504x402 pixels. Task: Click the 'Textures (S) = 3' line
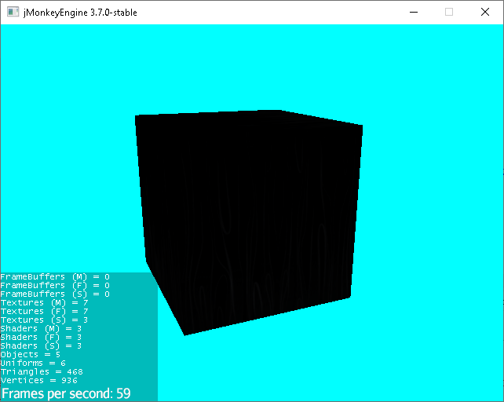pos(44,320)
